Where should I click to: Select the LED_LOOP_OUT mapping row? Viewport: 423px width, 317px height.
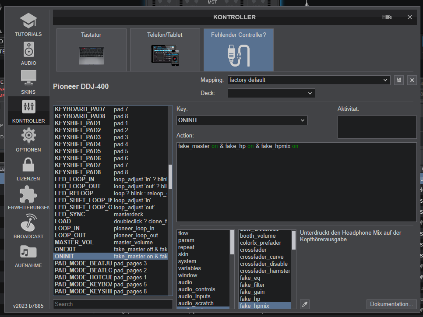click(x=111, y=186)
